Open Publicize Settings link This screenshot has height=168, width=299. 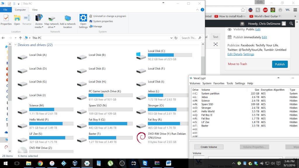tap(249, 54)
